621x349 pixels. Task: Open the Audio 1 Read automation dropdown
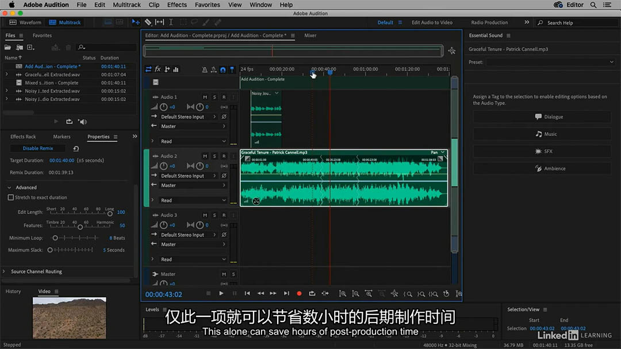[x=193, y=141]
